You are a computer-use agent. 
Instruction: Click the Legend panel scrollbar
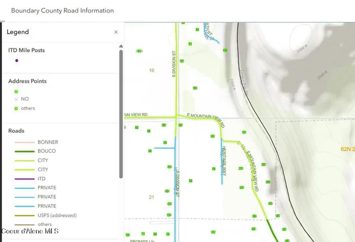click(x=121, y=112)
